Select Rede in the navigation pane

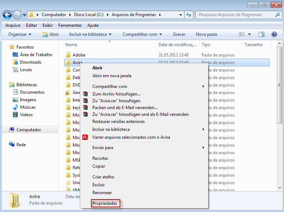pos(18,144)
